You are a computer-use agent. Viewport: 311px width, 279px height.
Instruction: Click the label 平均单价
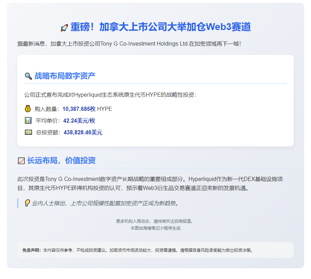46,121
